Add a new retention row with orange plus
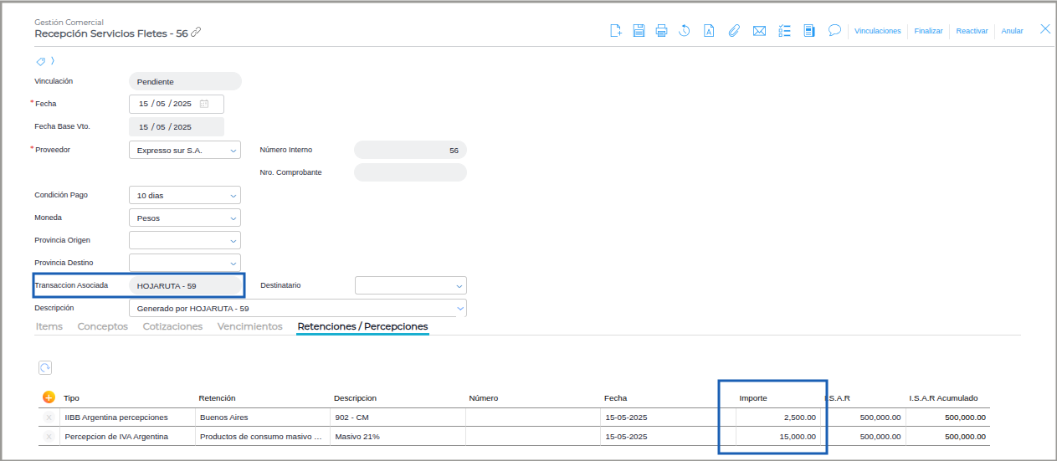This screenshot has width=1057, height=461. pos(49,397)
